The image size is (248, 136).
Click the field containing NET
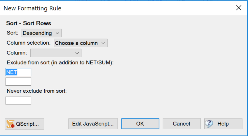point(18,72)
